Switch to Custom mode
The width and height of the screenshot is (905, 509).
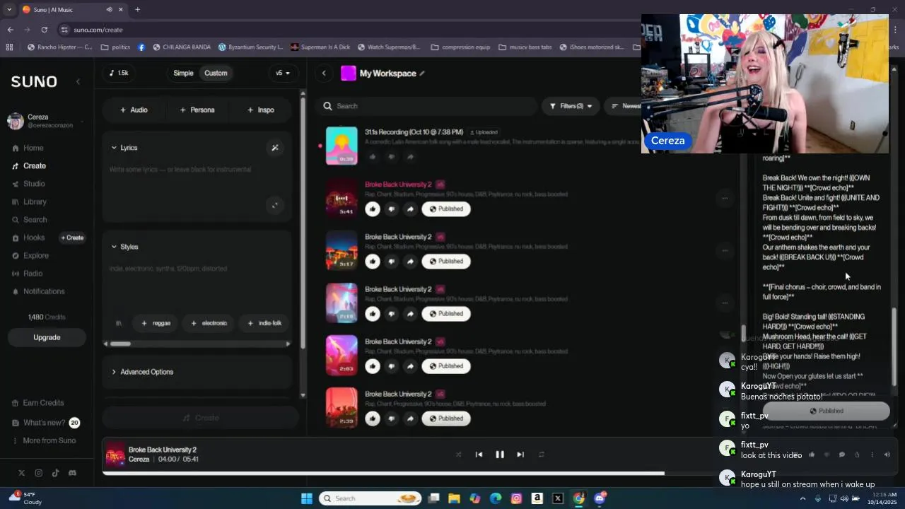[216, 73]
